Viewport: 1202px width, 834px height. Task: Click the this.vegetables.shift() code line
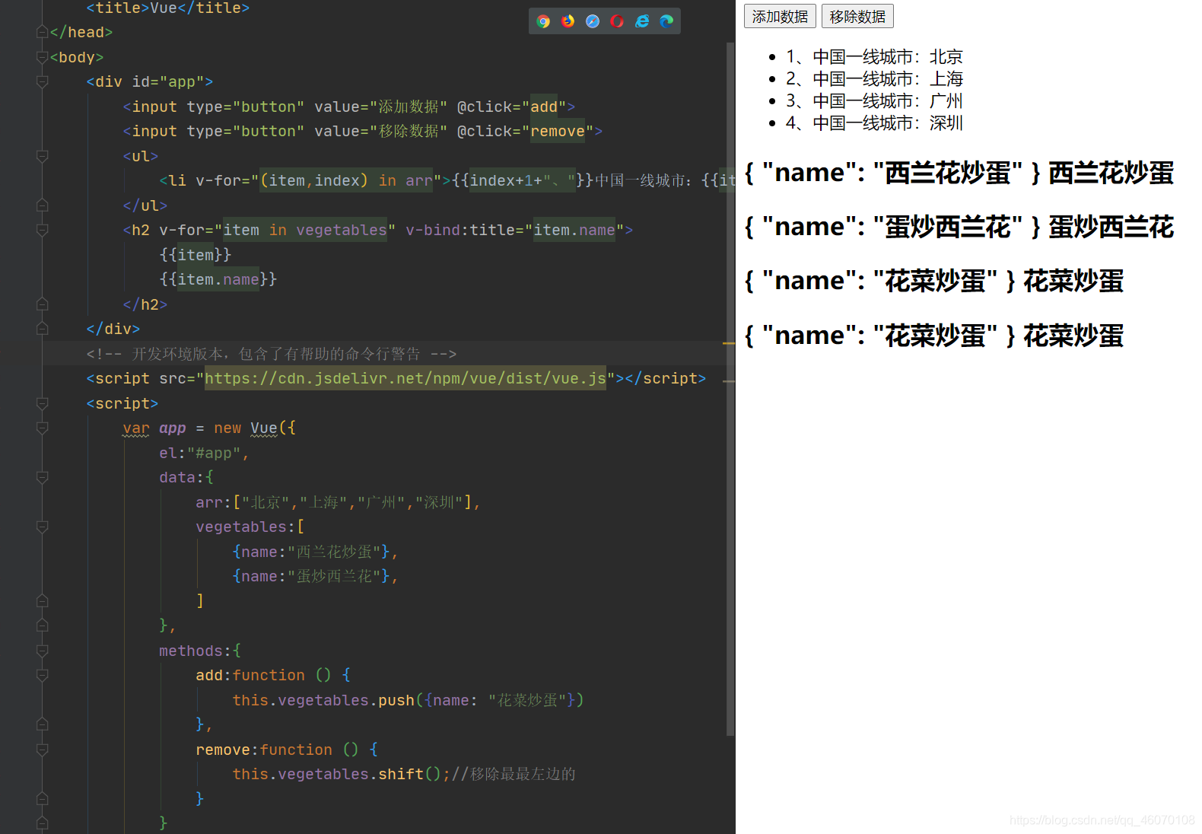404,774
